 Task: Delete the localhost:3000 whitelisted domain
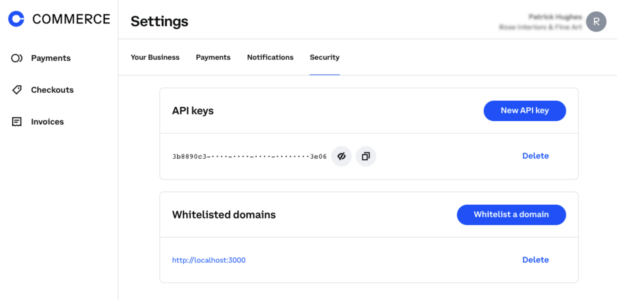tap(535, 260)
